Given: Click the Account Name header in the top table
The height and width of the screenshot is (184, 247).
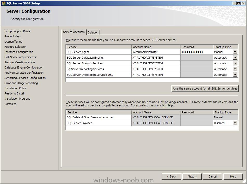Looking at the screenshot, I should click(156, 47).
